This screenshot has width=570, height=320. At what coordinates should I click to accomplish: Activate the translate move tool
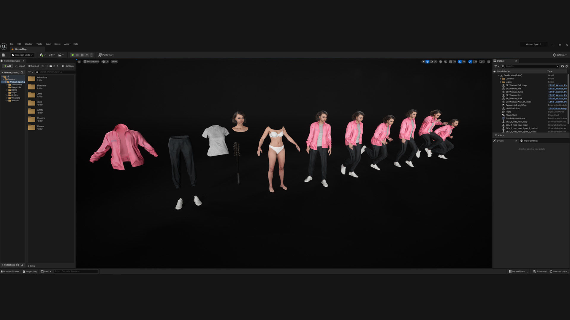click(427, 62)
